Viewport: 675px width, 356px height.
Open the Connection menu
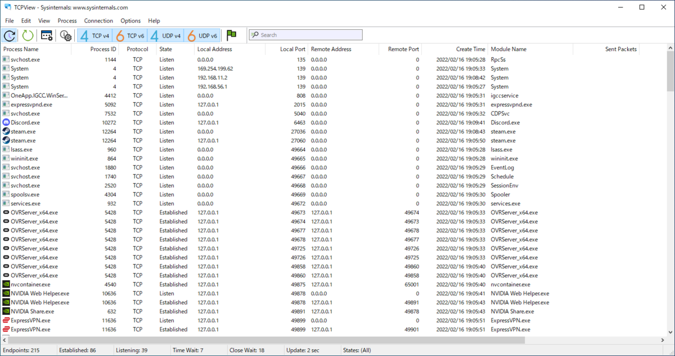tap(98, 21)
